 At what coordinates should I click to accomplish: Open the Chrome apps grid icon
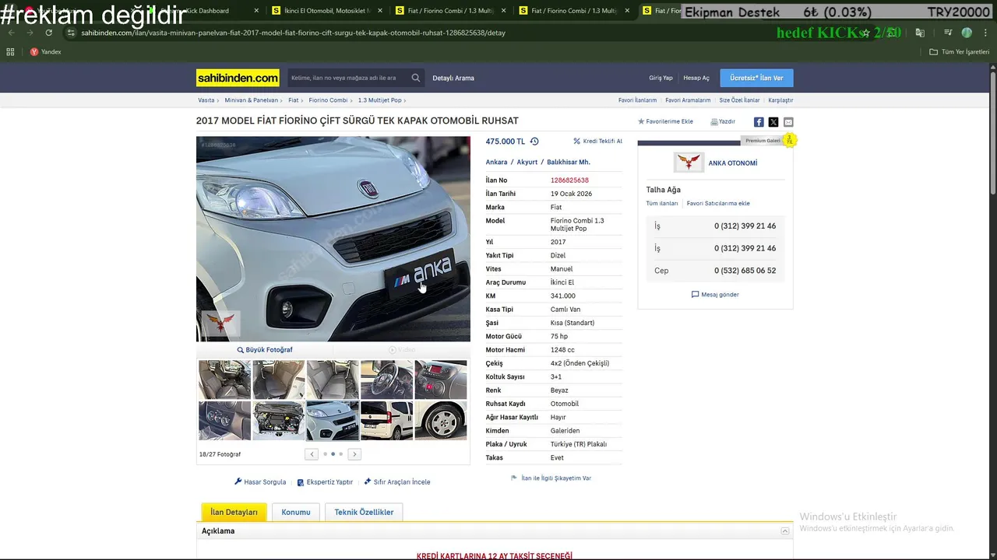(x=10, y=52)
